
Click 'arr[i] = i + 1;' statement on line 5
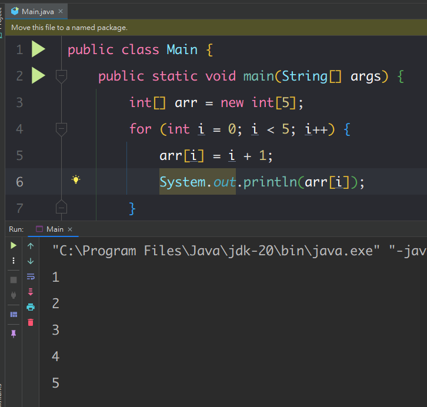(216, 156)
